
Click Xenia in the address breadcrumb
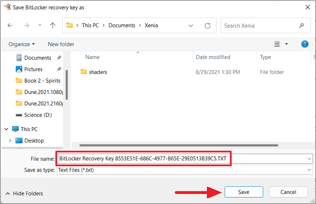pyautogui.click(x=151, y=26)
